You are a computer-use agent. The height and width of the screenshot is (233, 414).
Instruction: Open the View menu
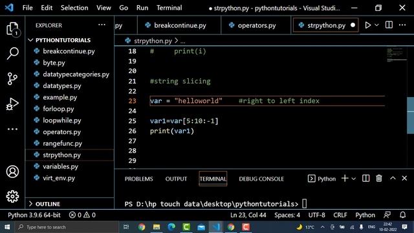[x=103, y=8]
